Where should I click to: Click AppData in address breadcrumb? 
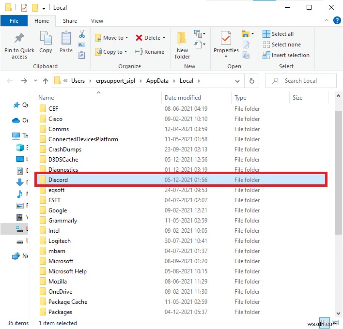pos(157,81)
